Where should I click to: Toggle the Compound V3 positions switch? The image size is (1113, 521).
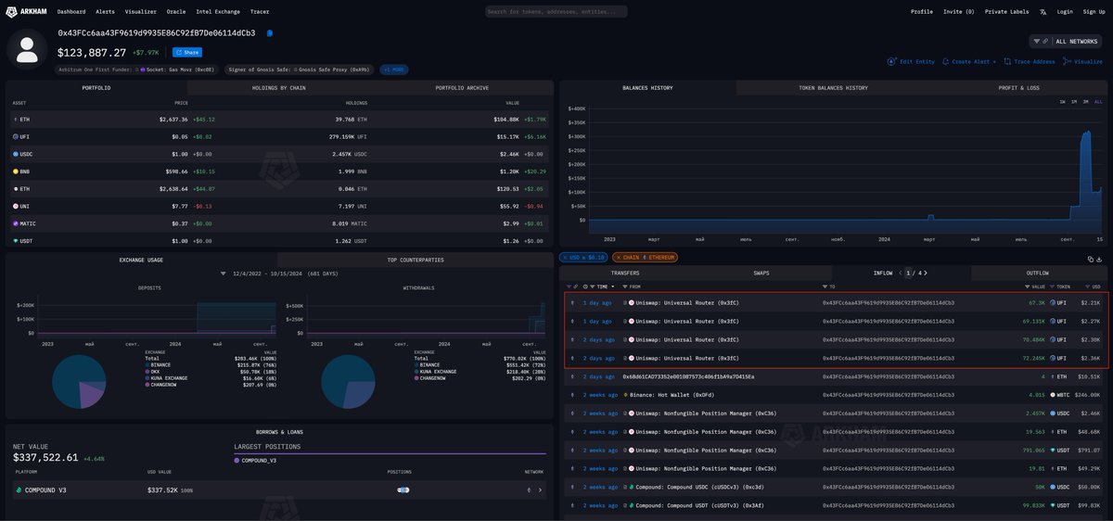(403, 489)
